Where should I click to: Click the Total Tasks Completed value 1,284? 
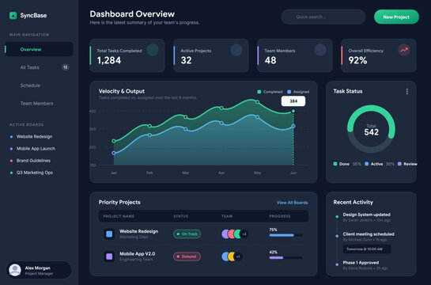[109, 60]
